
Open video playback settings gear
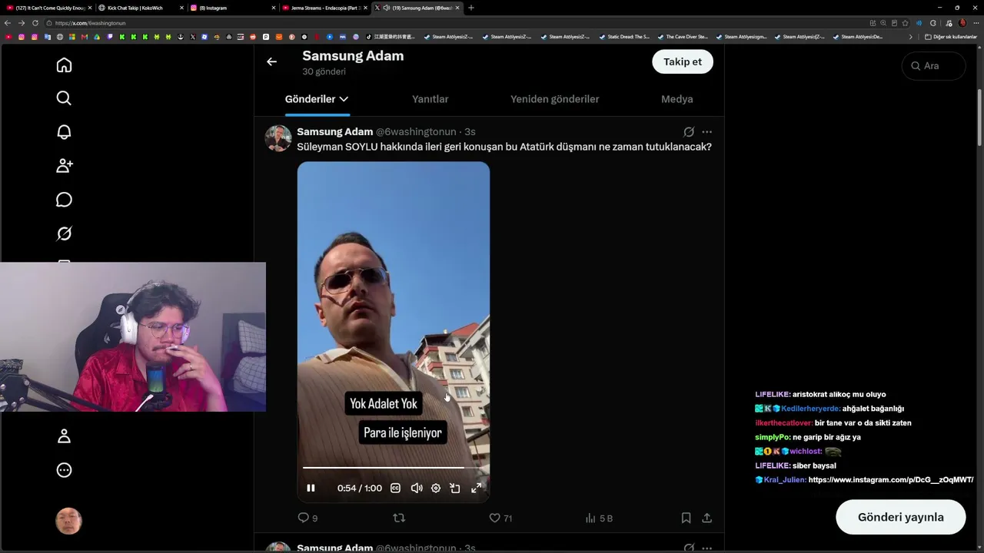436,488
